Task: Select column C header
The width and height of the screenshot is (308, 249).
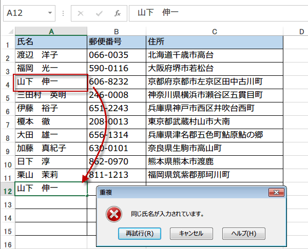Action: point(215,31)
